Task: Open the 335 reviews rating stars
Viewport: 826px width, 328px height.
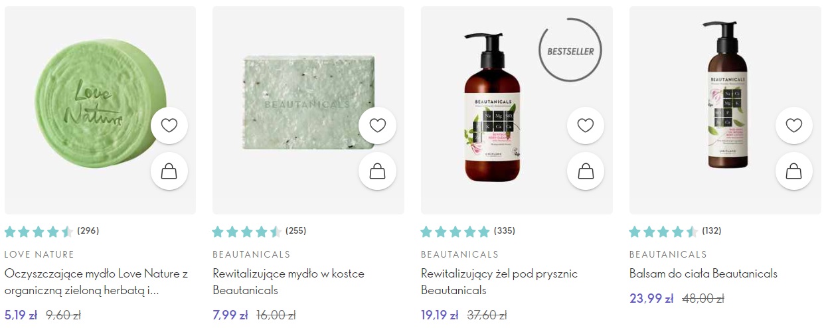Action: pos(455,232)
